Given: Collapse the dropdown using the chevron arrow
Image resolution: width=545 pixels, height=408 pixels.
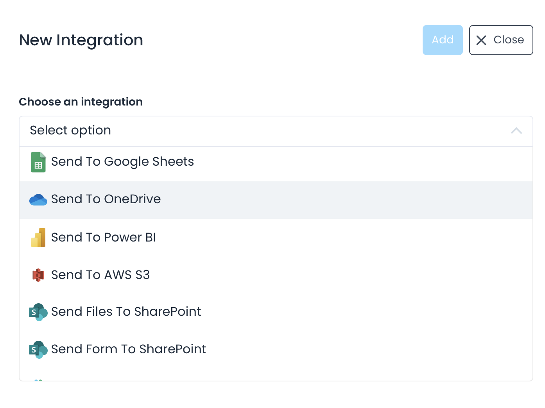Looking at the screenshot, I should [516, 131].
